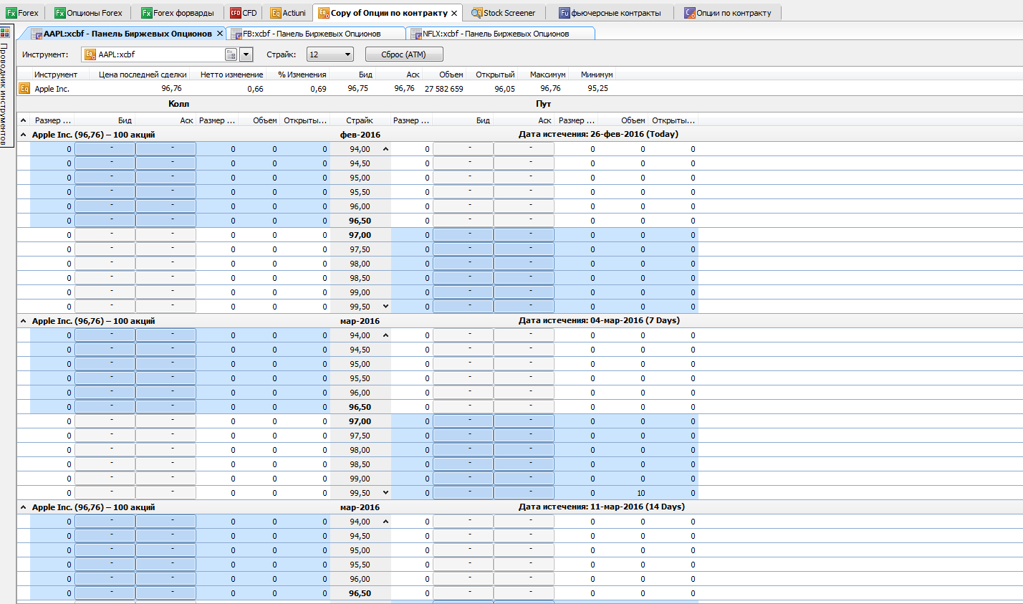Screen dimensions: 1023x604
Task: Click the Apple Inc. equity row icon
Action: point(24,89)
